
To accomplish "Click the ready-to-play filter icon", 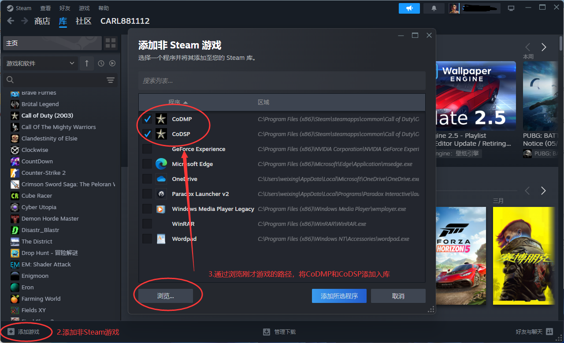I will tap(112, 63).
